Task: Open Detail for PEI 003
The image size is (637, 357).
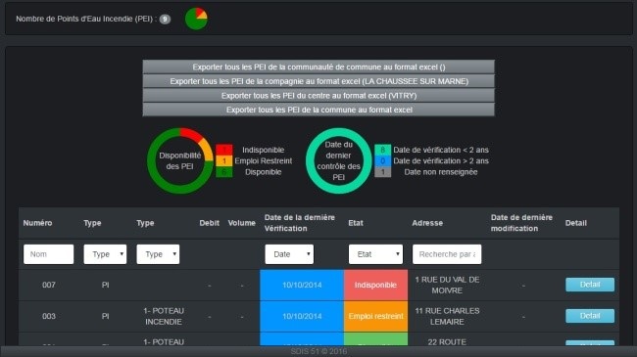Action: coord(590,316)
